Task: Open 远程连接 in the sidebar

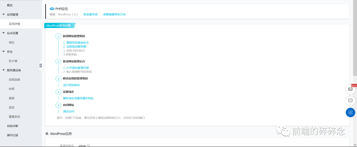Action: pyautogui.click(x=14, y=80)
